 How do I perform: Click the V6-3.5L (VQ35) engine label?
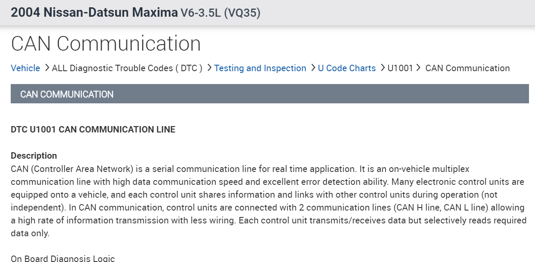coord(220,13)
